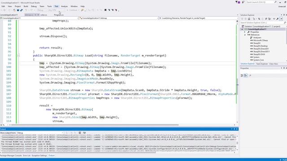287x161 pixels.
Task: Open the Test menu
Action: point(57,6)
